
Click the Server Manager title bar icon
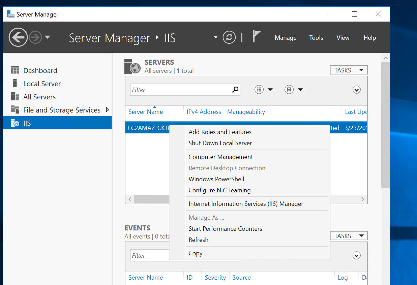coord(10,14)
